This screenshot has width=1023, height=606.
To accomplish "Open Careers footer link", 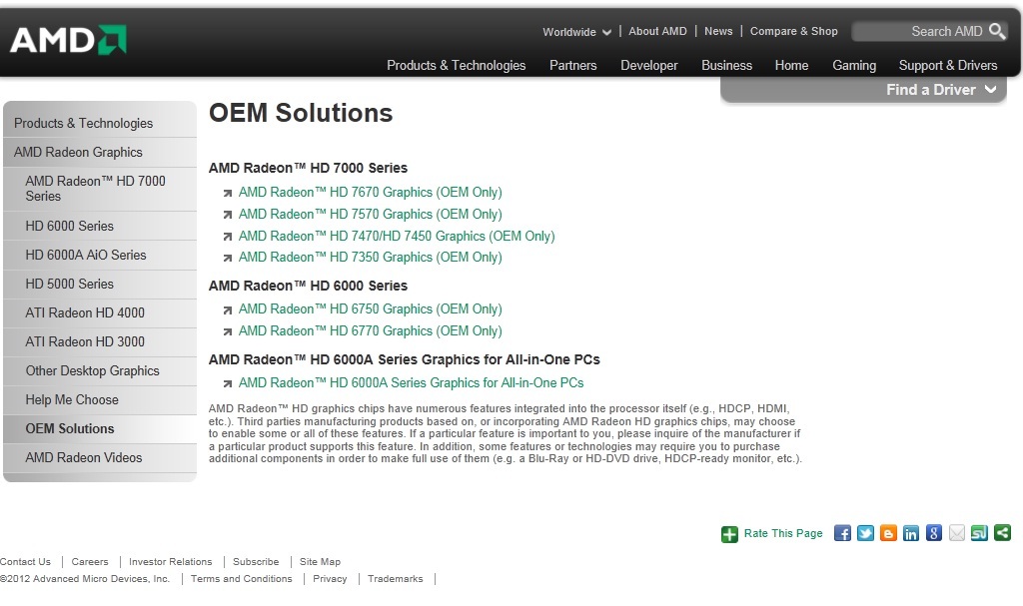I will (x=90, y=562).
